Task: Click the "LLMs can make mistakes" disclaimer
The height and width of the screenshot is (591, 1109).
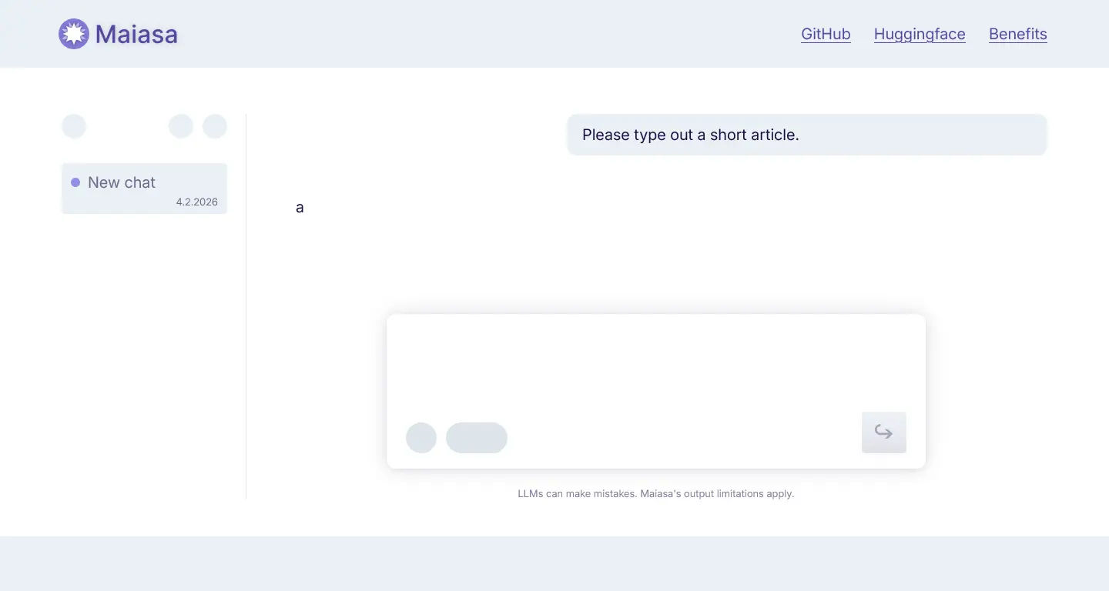Action: click(655, 493)
